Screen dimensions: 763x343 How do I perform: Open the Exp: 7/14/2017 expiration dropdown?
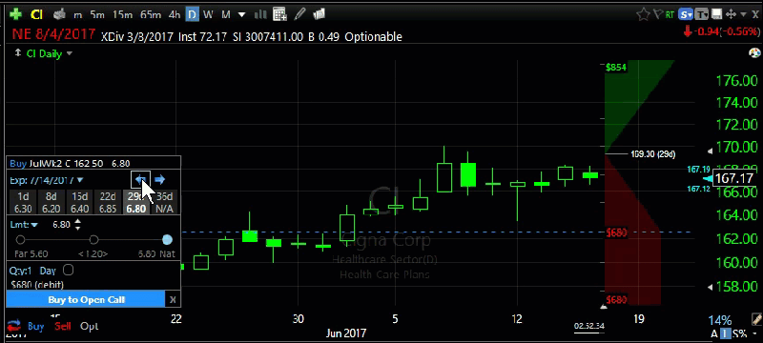[46, 180]
